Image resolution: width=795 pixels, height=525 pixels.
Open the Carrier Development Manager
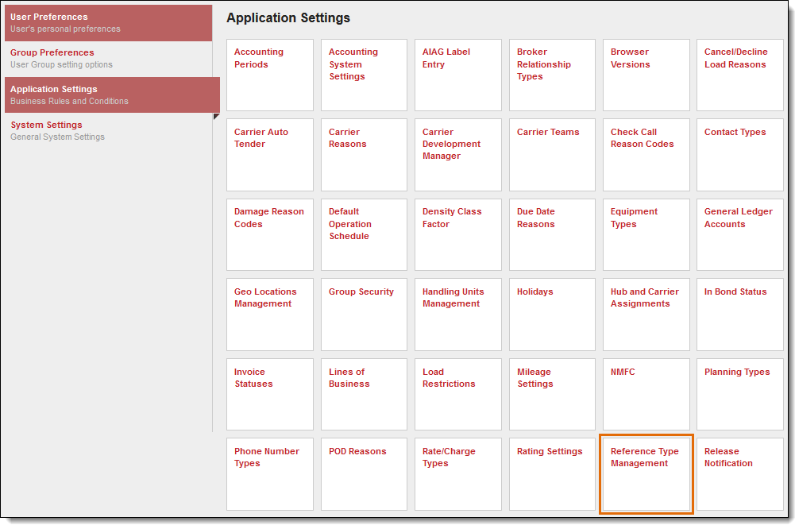(x=458, y=155)
